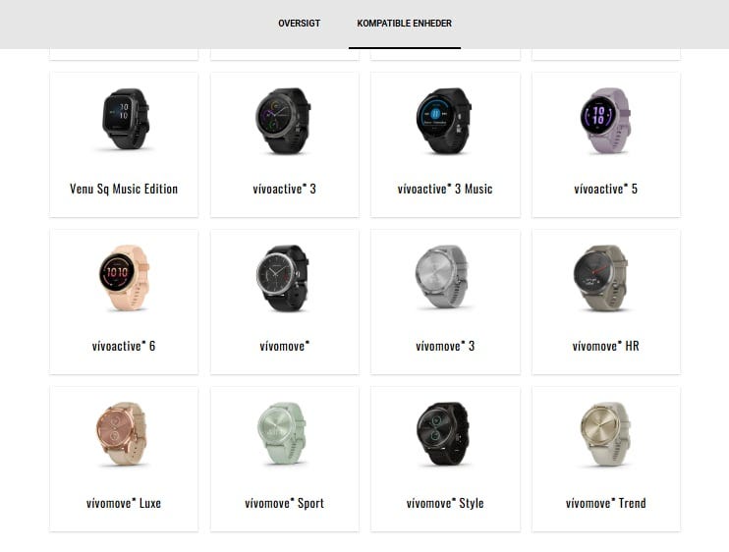This screenshot has width=729, height=552.
Task: Open the vívoactive 5 text link
Action: coord(606,190)
